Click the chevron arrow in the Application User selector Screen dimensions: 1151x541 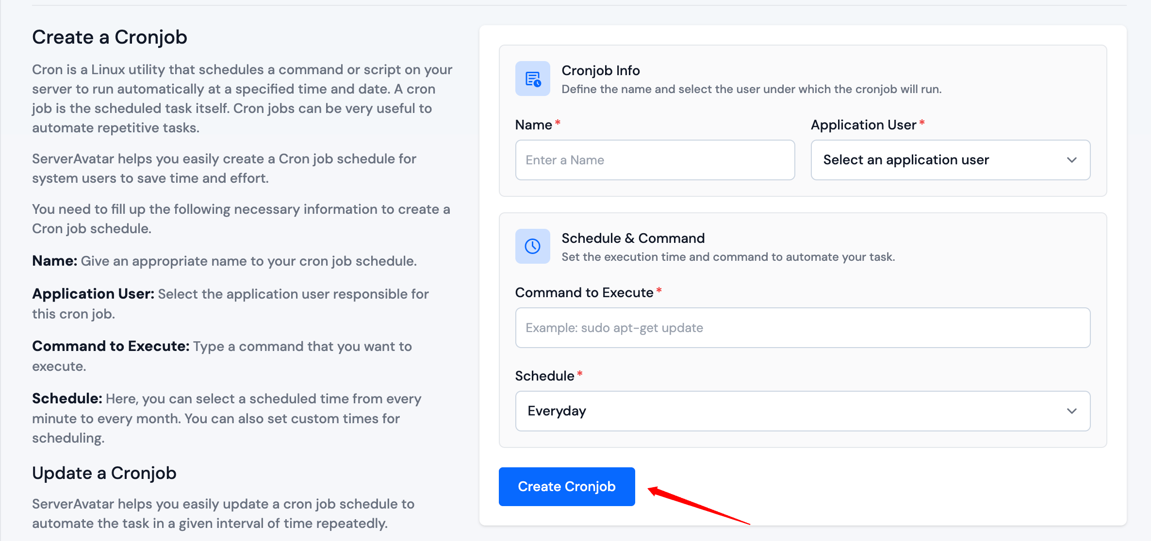(x=1071, y=160)
